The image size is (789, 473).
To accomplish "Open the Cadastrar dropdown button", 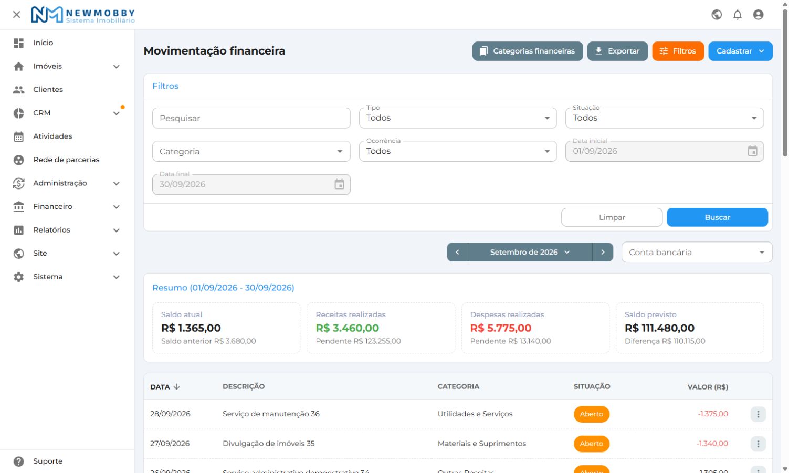I will click(740, 51).
